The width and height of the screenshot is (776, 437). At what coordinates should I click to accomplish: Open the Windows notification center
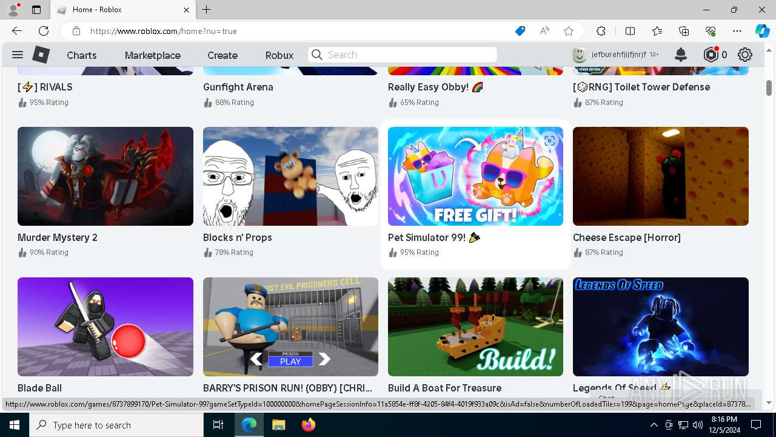(x=756, y=425)
